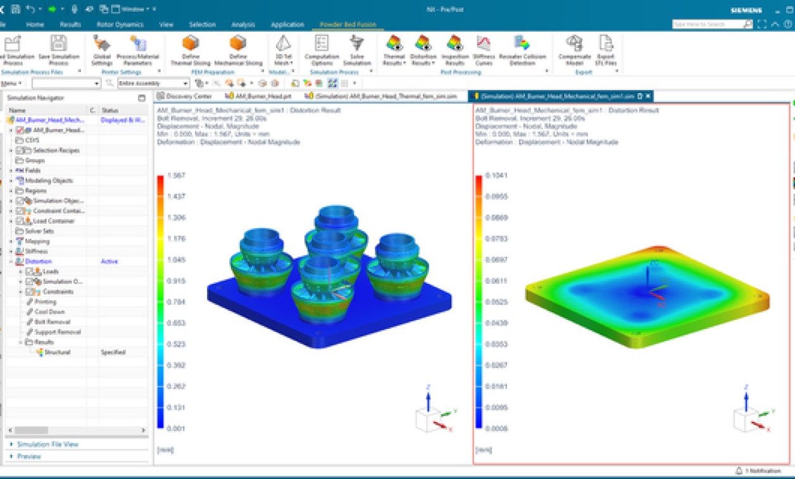This screenshot has height=479, width=795.
Task: Toggle the checkbox next to Loads
Action: 30,271
